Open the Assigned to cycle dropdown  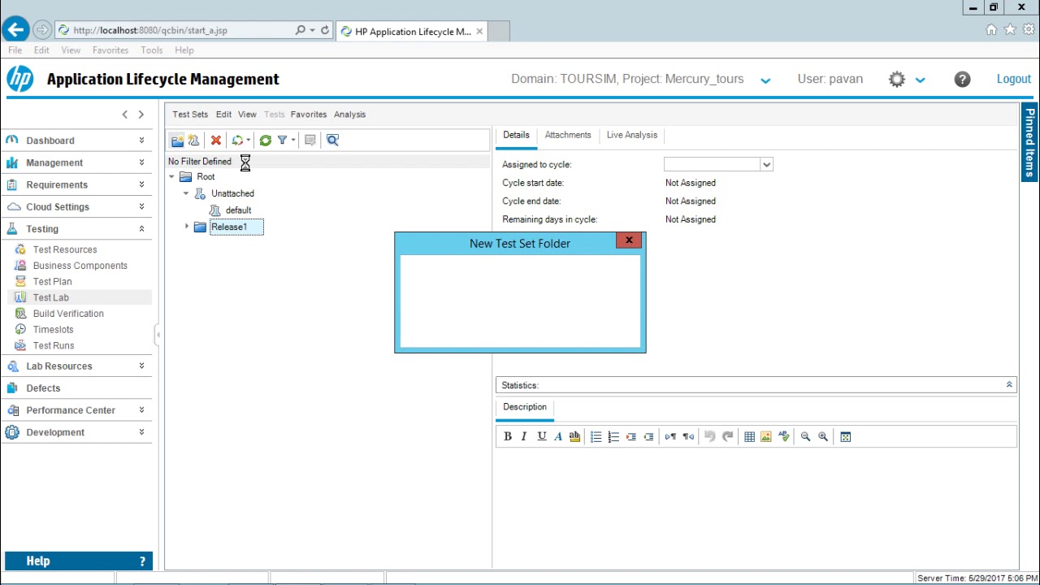click(766, 164)
